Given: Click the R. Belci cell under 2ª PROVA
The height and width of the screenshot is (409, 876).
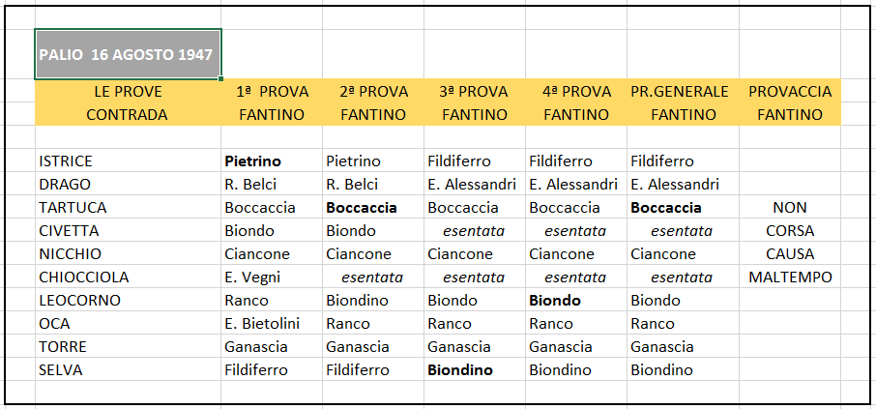Looking at the screenshot, I should point(373,185).
